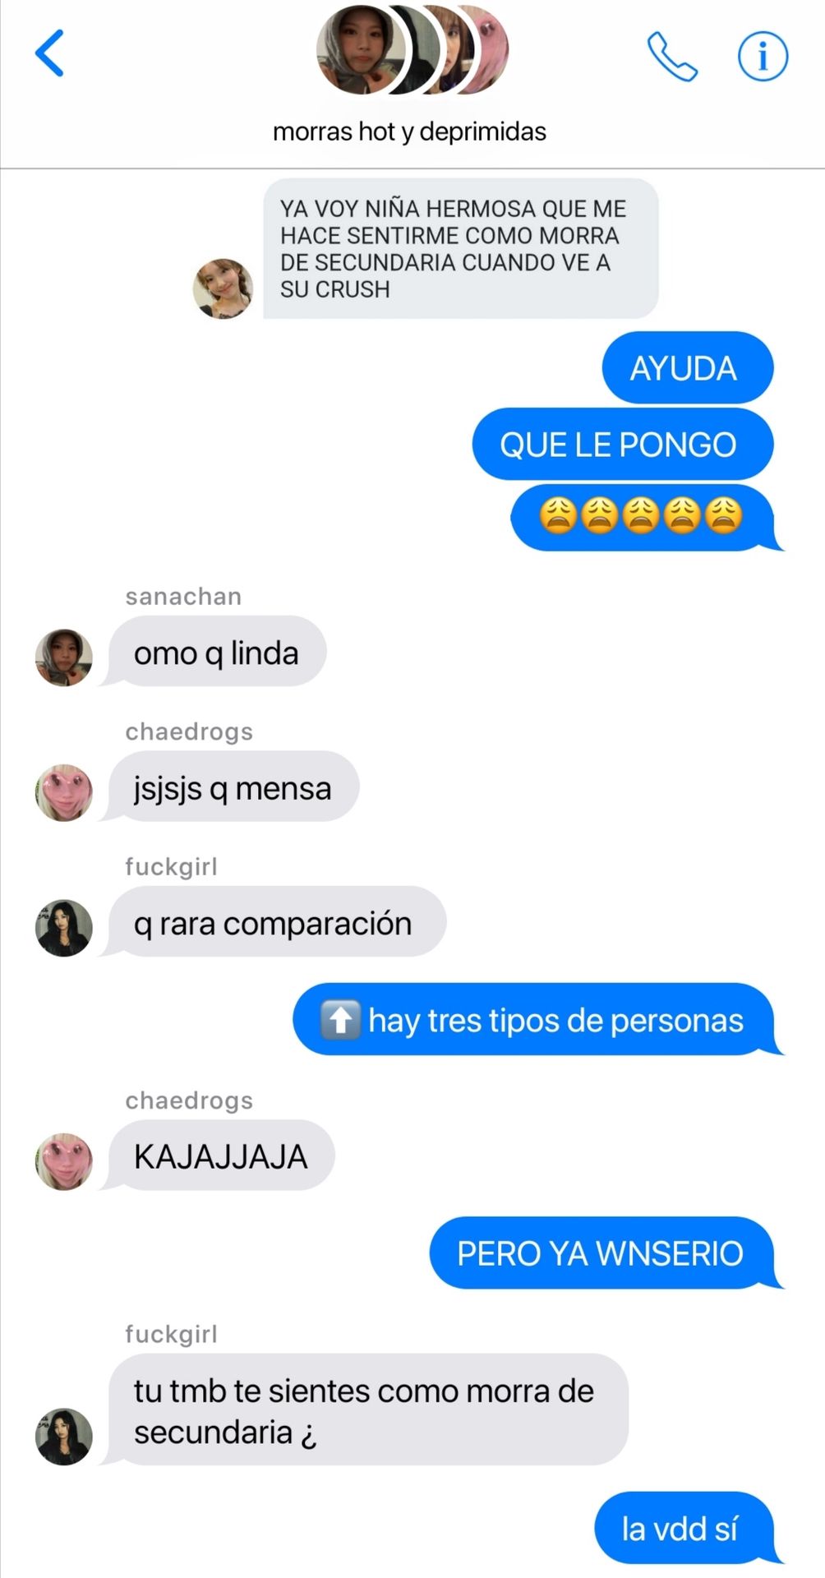Select the weary emojis message bubble
The height and width of the screenshot is (1578, 825).
tap(647, 517)
